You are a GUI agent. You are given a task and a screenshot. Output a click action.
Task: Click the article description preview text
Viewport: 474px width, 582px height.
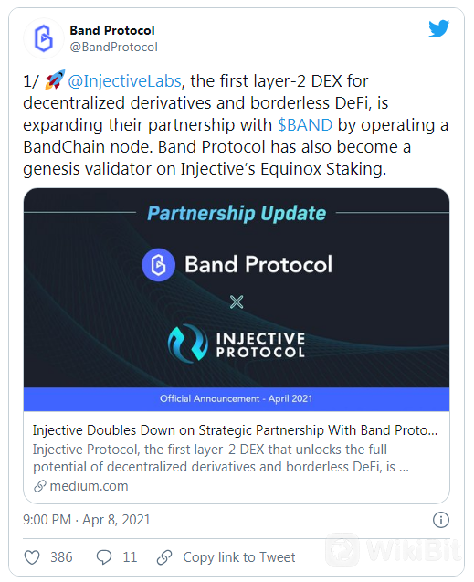(x=221, y=458)
